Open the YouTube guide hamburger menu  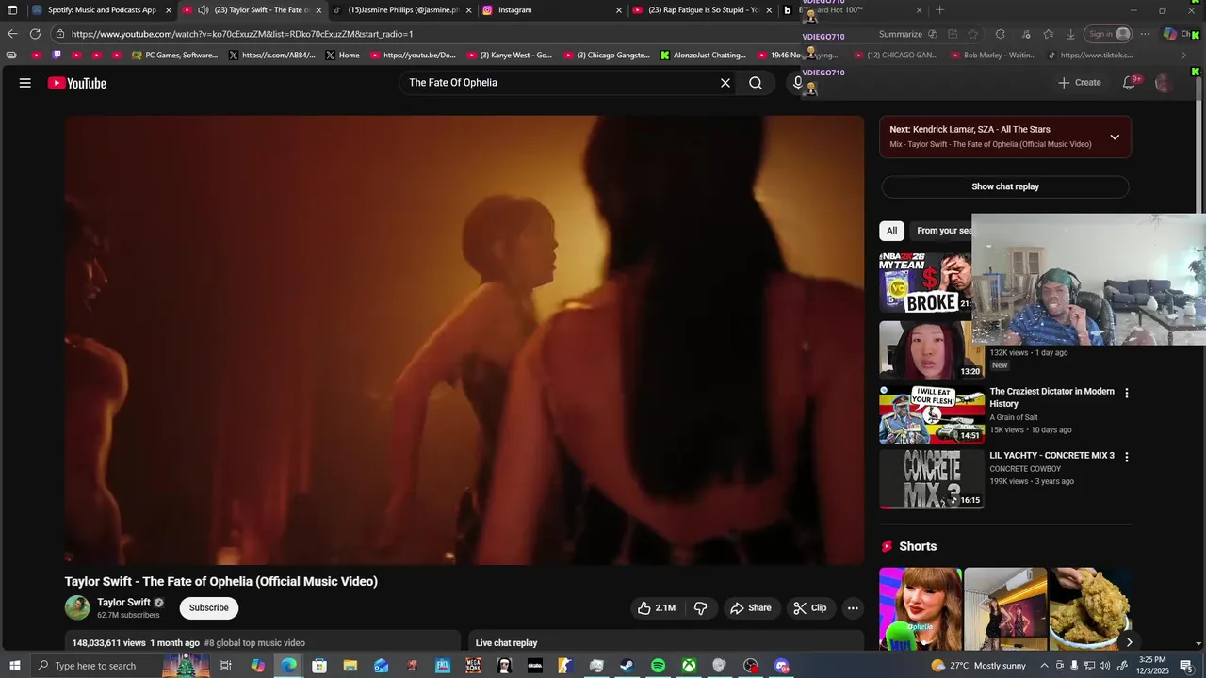(25, 83)
